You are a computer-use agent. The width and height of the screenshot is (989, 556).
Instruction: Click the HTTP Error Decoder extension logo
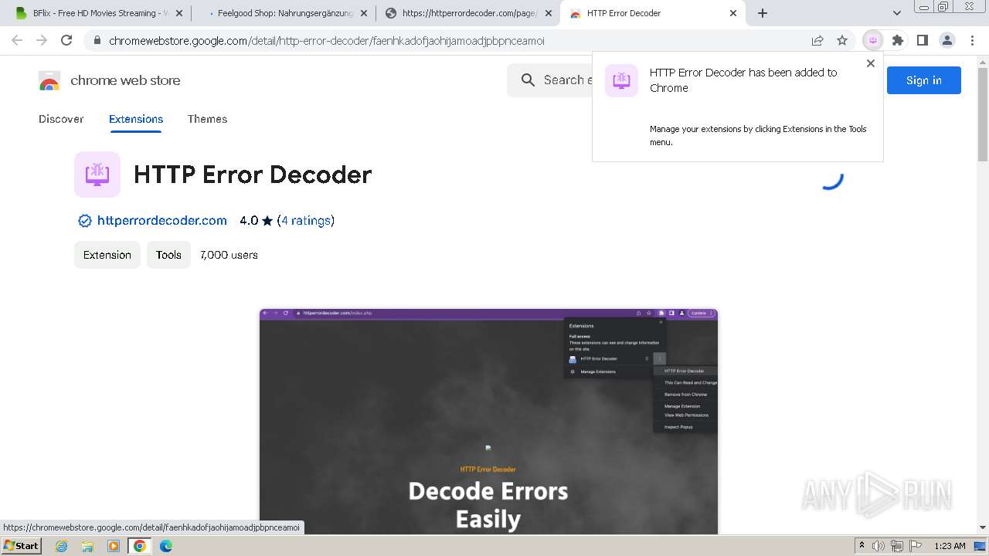click(x=97, y=175)
